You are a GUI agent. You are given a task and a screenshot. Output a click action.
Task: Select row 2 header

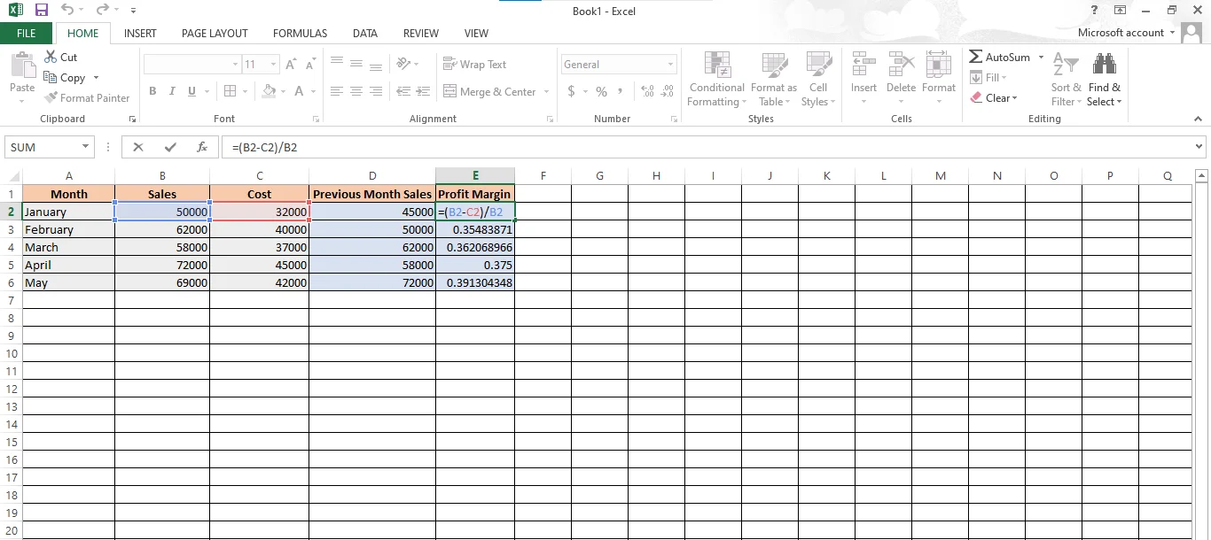coord(11,212)
